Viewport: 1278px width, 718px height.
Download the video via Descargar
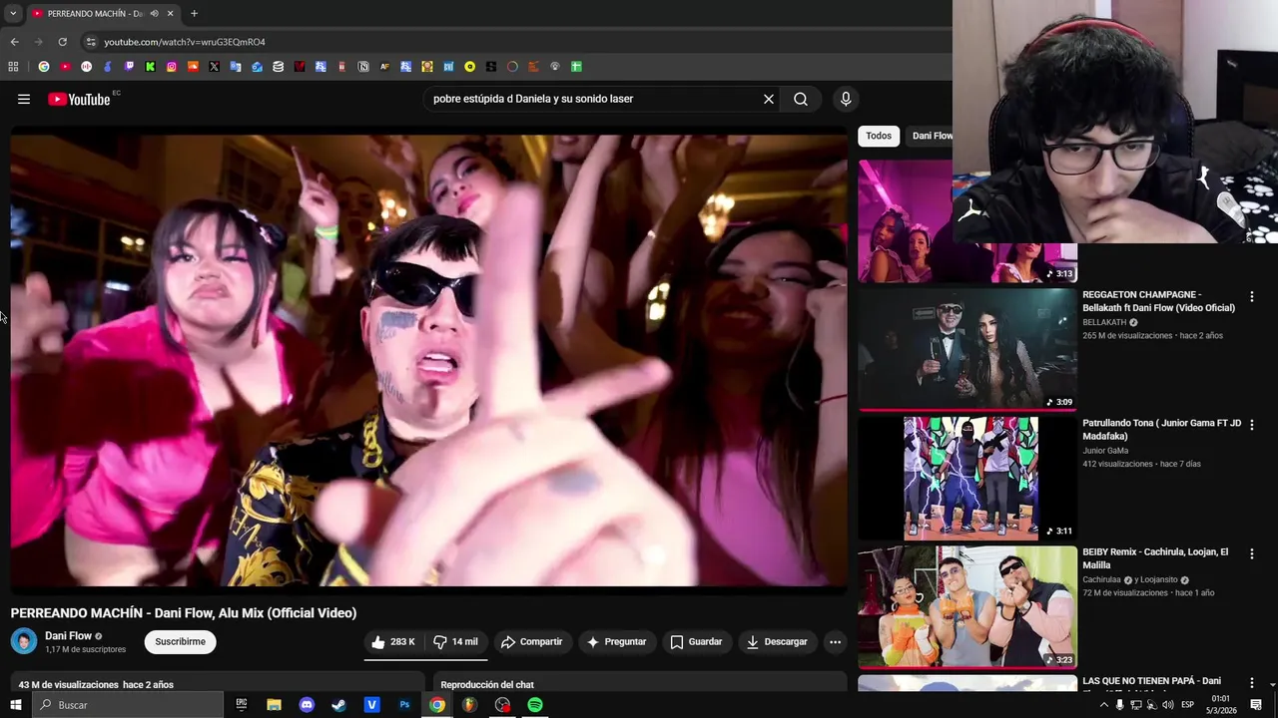click(x=777, y=642)
